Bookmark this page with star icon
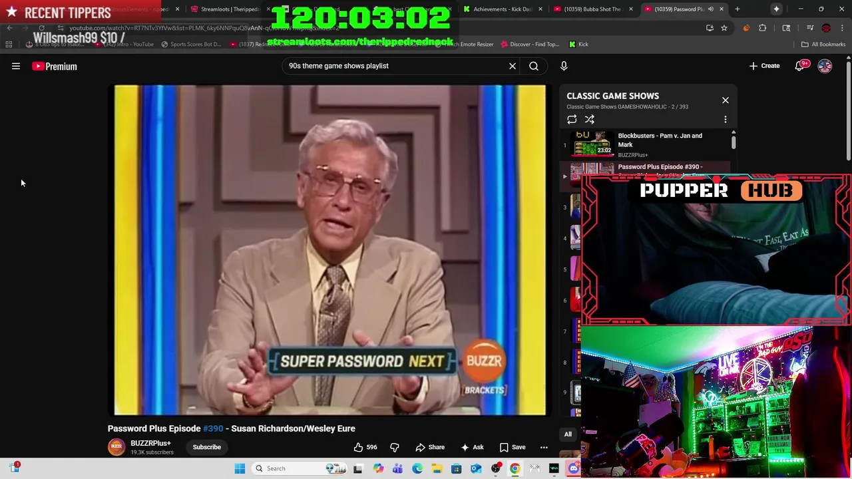 tap(724, 28)
